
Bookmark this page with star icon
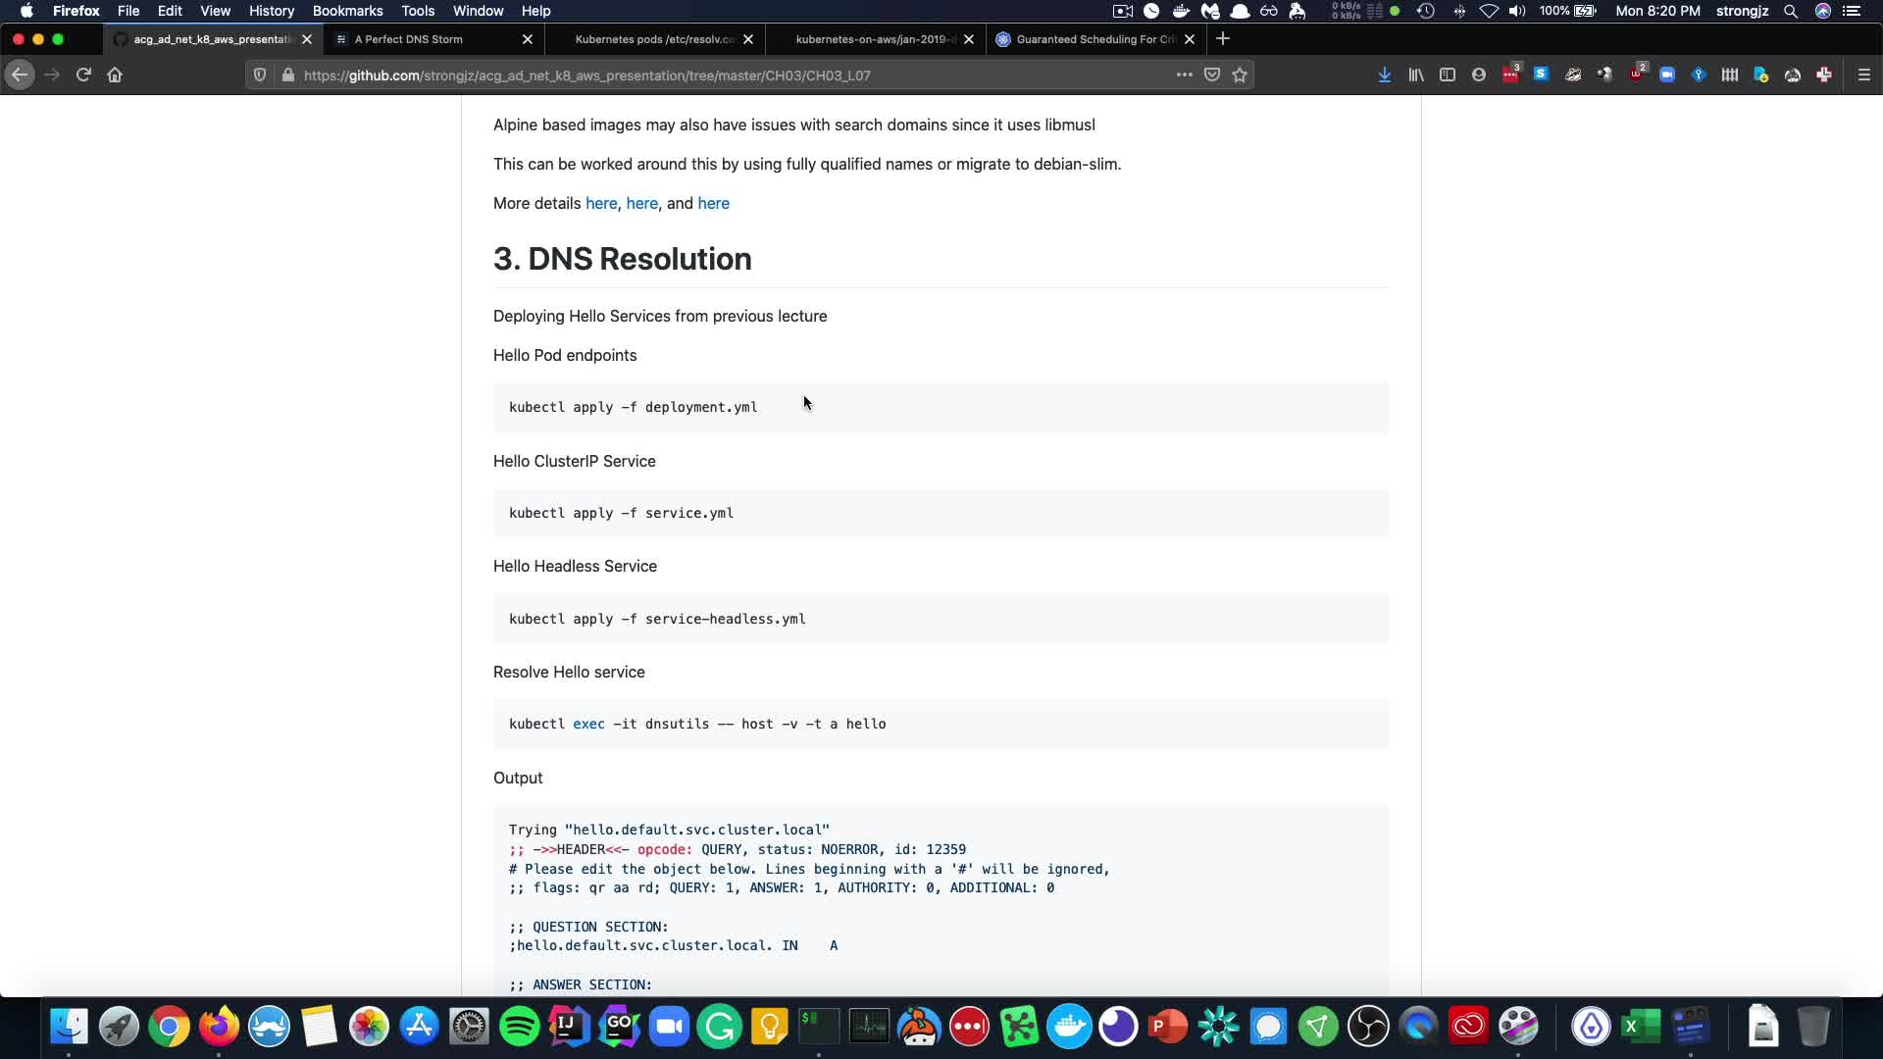point(1240,75)
